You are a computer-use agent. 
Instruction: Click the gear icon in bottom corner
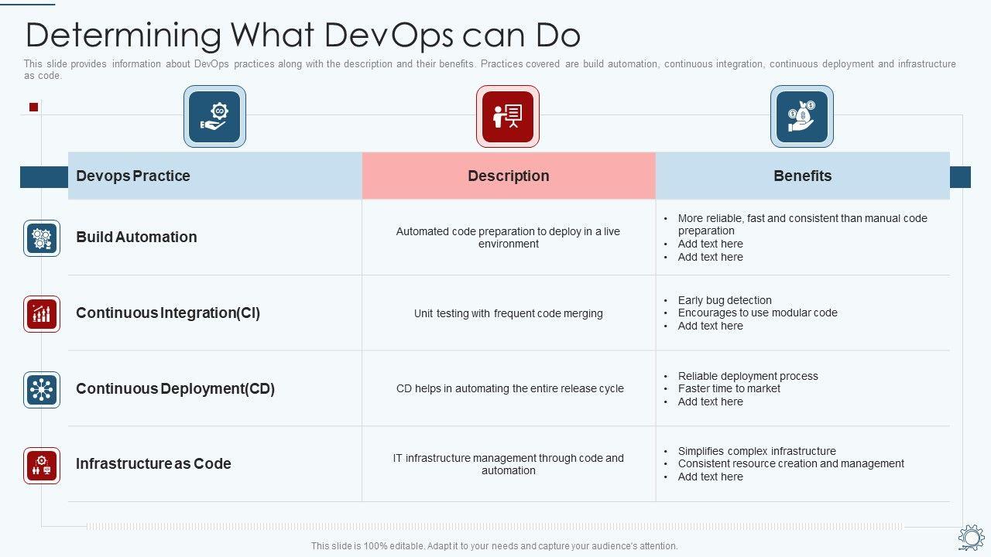tap(971, 537)
